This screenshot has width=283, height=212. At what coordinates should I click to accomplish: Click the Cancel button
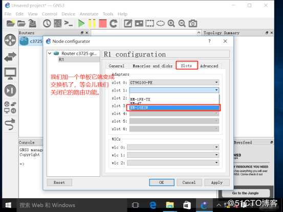[189, 182]
